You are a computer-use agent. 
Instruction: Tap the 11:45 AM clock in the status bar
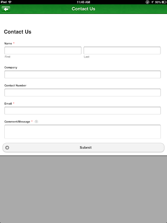pos(83,2)
